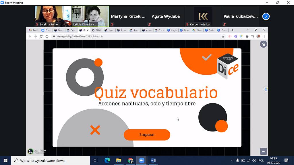Select Ewelina Ponie video thumbnail
This screenshot has height=165, width=294.
pyautogui.click(x=53, y=16)
